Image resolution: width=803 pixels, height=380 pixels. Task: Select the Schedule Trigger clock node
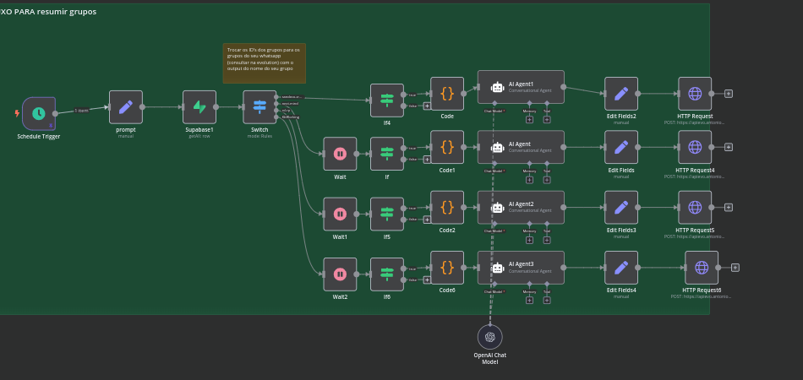click(x=38, y=113)
